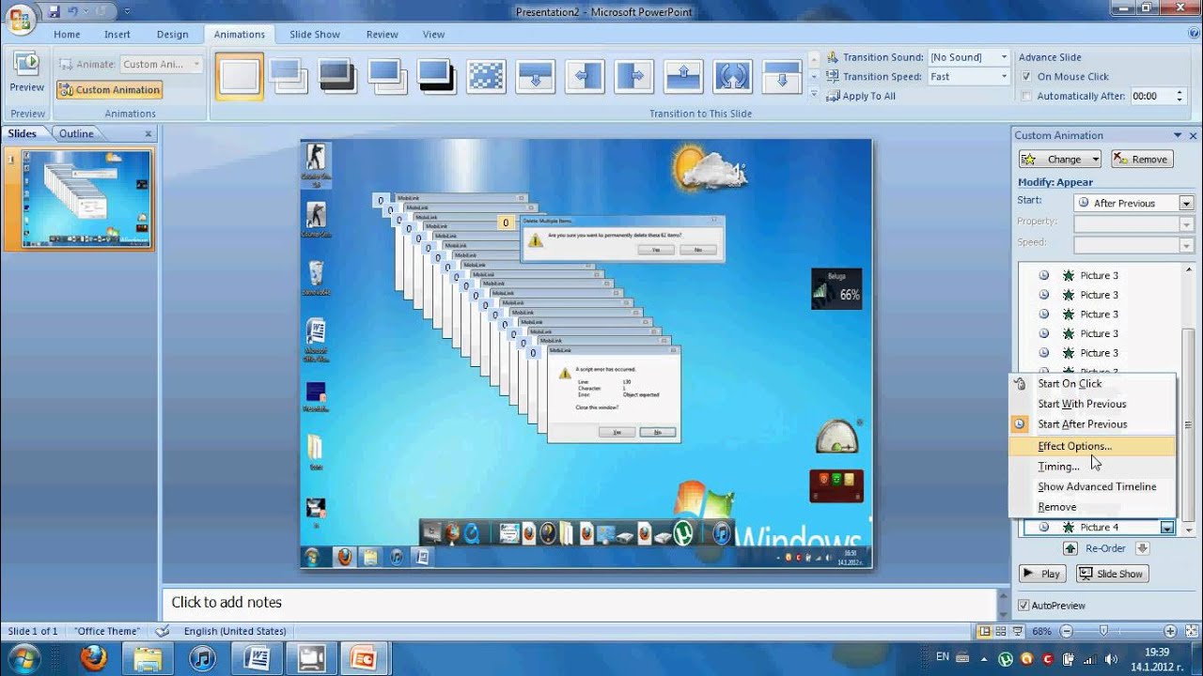Image resolution: width=1203 pixels, height=676 pixels.
Task: Click the Preview animations icon
Action: (26, 66)
